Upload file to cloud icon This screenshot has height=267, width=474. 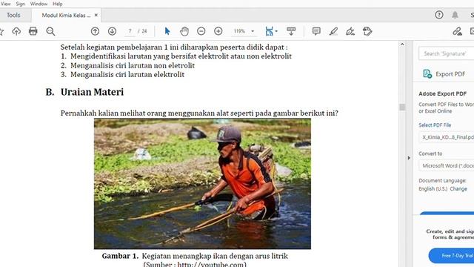click(16, 31)
